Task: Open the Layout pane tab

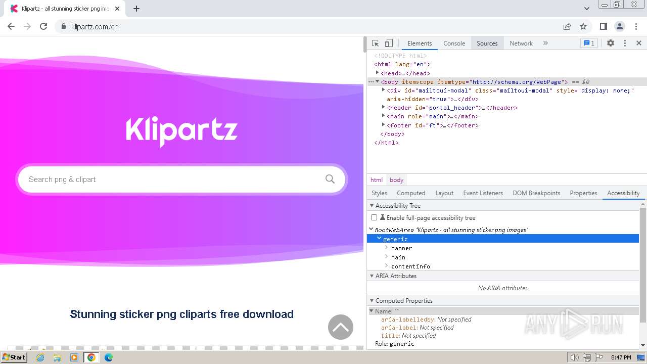Action: coord(444,193)
